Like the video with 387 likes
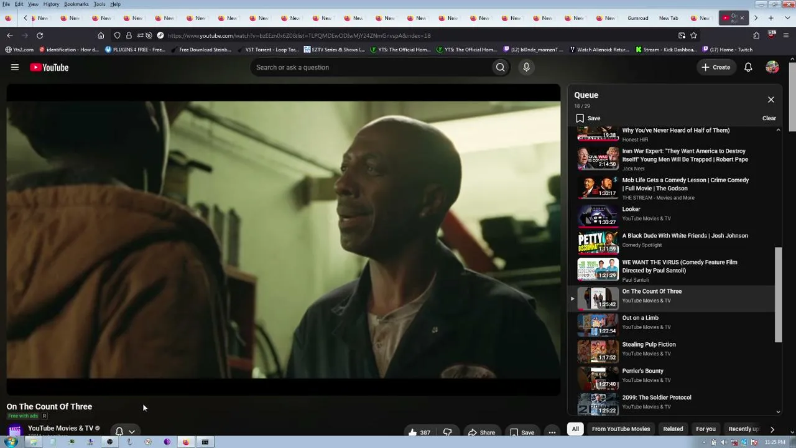This screenshot has width=796, height=448. click(419, 432)
